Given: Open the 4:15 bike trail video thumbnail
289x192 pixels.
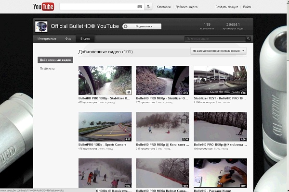Looking at the screenshot, I should pyautogui.click(x=163, y=80).
